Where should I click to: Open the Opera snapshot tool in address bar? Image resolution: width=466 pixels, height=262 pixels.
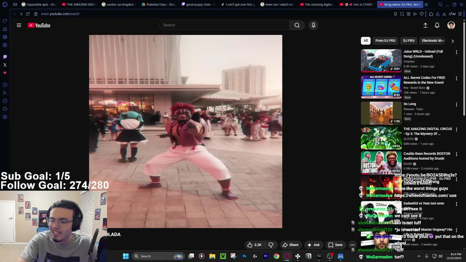(402, 14)
